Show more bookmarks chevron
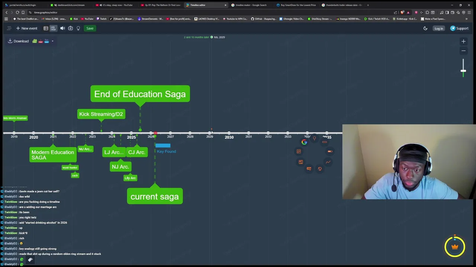The width and height of the screenshot is (476, 267). pyautogui.click(x=466, y=19)
